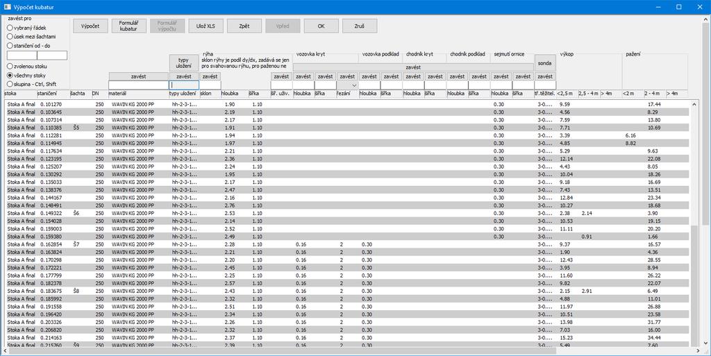The height and width of the screenshot is (356, 711).
Task: Focus the sklon input field
Action: click(x=210, y=85)
